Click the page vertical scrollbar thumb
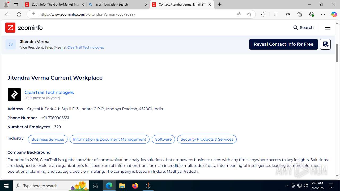Image resolution: width=340 pixels, height=191 pixels. [x=337, y=53]
